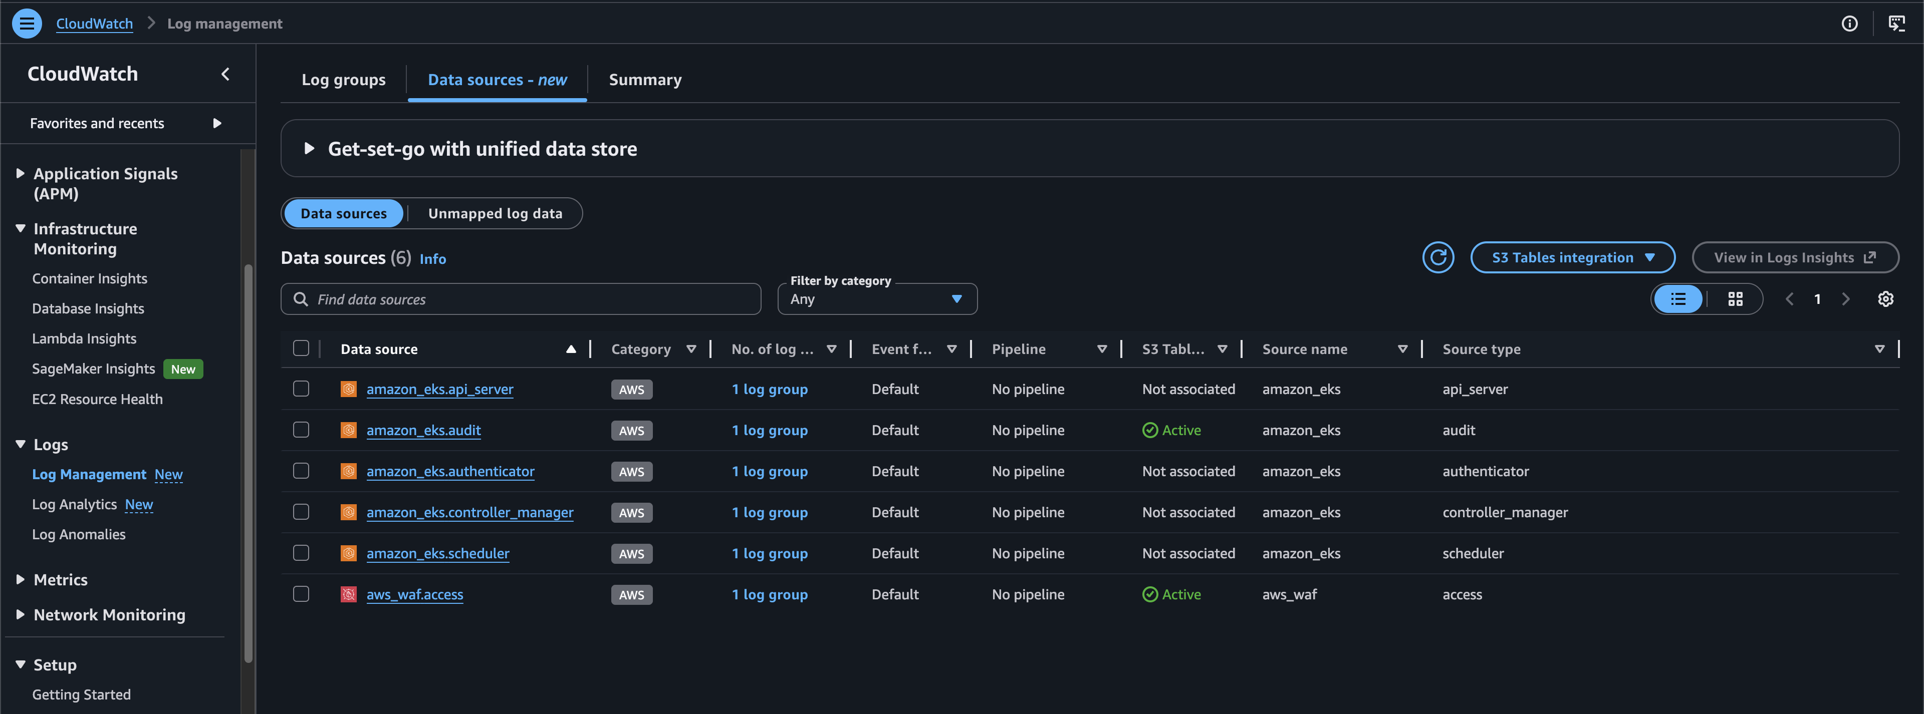This screenshot has width=1924, height=714.
Task: Click the amazon_eks.controller_manager service icon
Action: coord(349,512)
